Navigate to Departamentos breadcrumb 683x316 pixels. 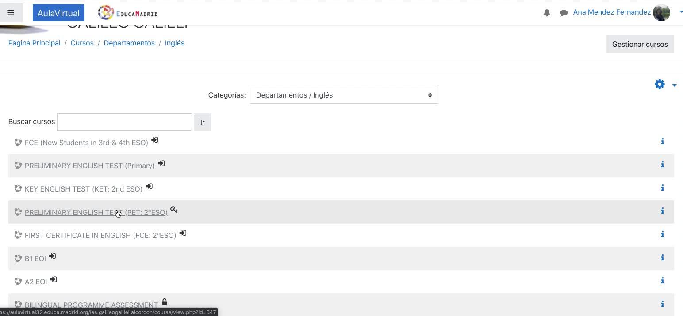tap(129, 43)
